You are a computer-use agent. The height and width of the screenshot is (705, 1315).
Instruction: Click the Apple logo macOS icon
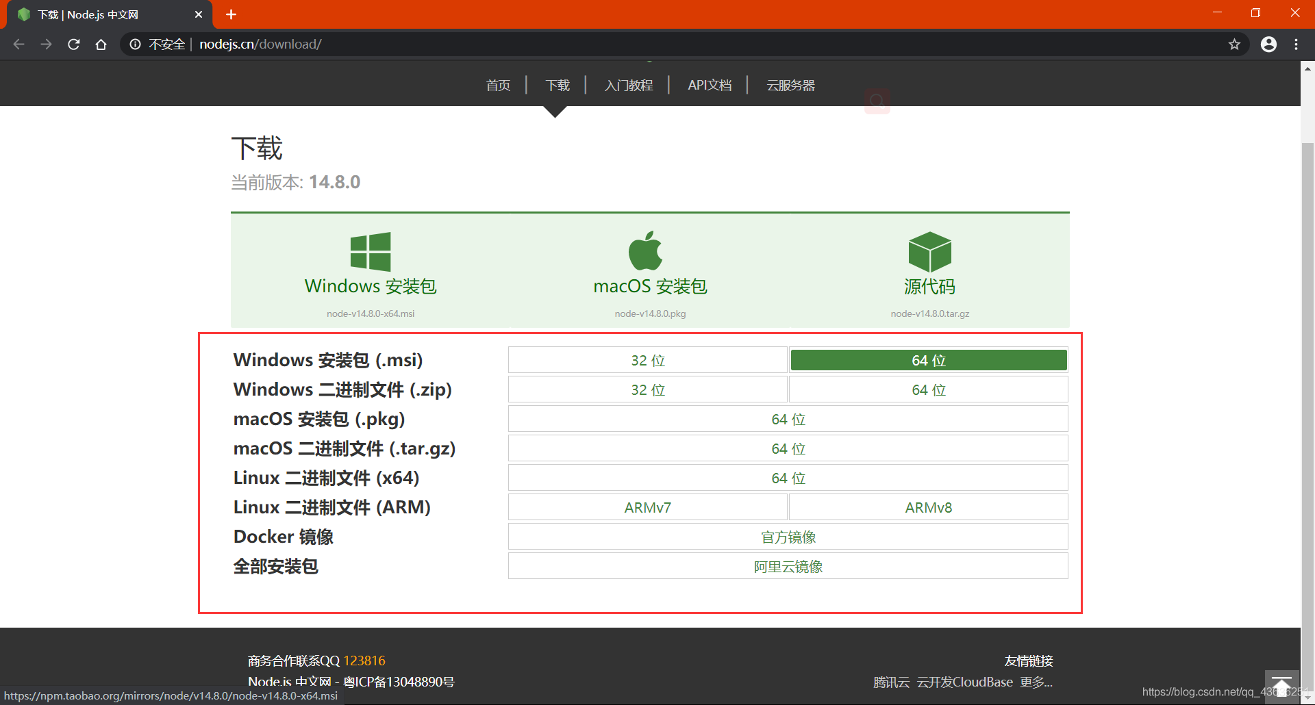click(x=646, y=251)
